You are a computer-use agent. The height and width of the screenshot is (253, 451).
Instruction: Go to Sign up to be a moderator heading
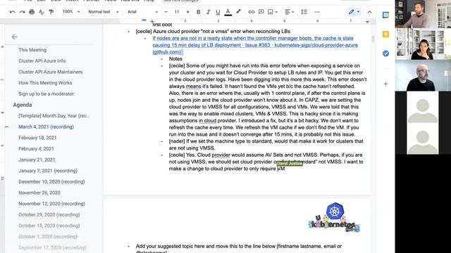(47, 93)
